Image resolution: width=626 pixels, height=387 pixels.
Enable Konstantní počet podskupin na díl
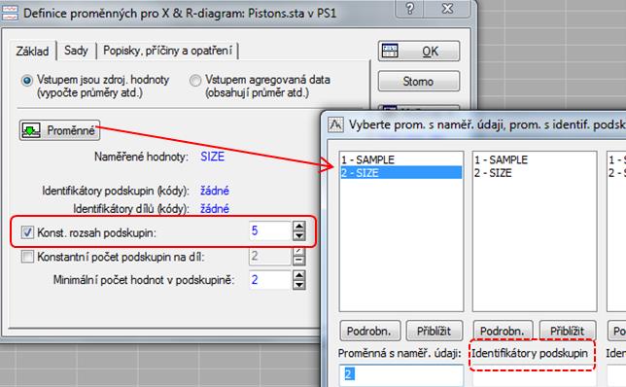pyautogui.click(x=27, y=257)
